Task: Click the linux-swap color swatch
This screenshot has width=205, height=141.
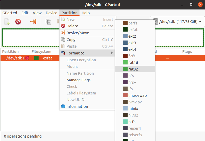Action: pos(125,95)
